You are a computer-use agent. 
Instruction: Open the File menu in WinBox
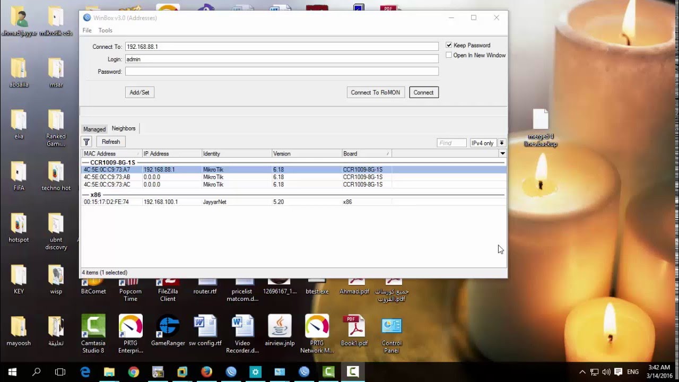tap(87, 30)
